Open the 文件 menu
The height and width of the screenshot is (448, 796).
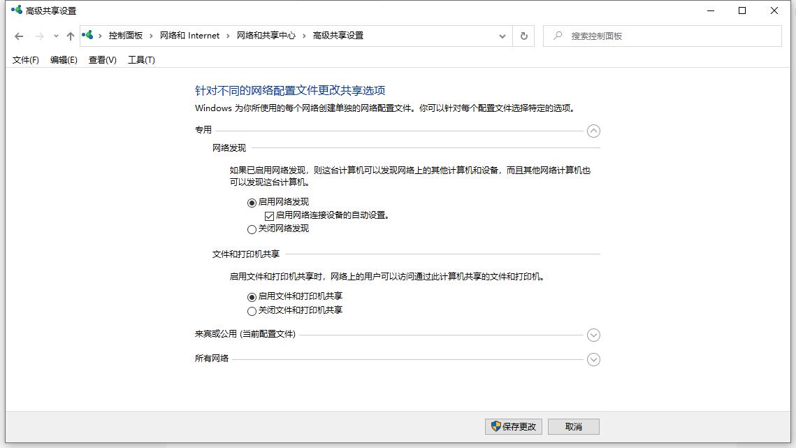[x=24, y=60]
